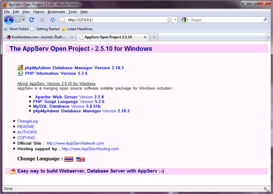Image resolution: width=273 pixels, height=194 pixels.
Task: Switch language with the English flag
Action: point(81,159)
